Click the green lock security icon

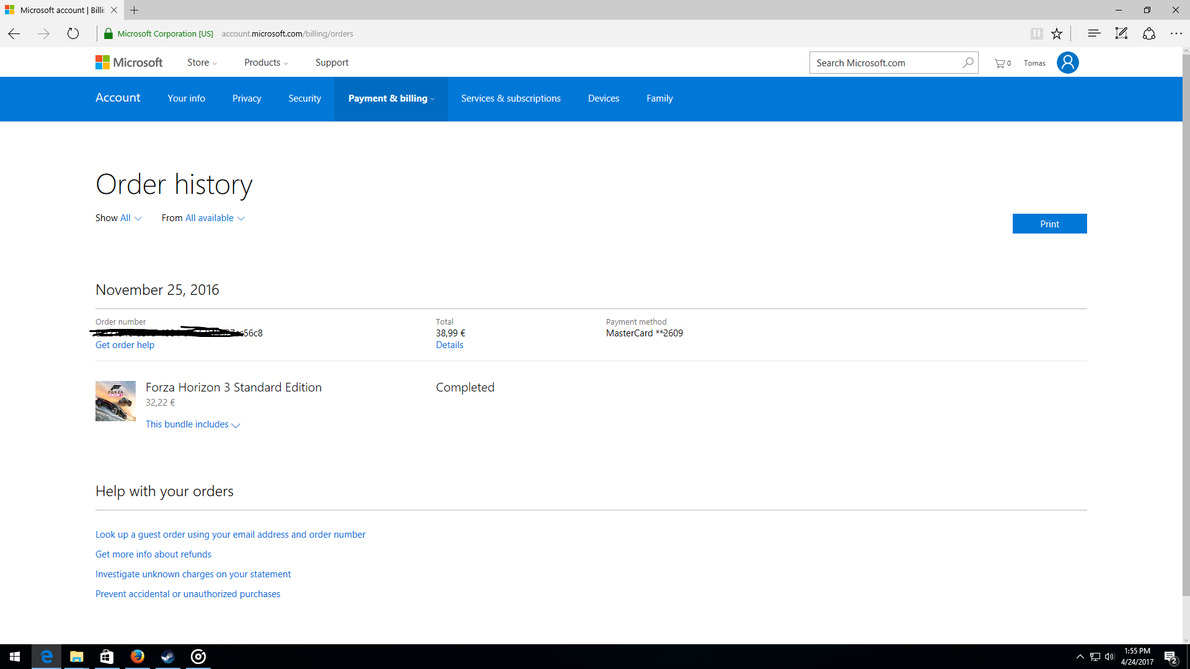[x=108, y=33]
